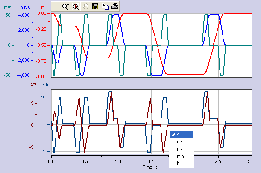Toggle the red zoom-to-fit magnifier tool
This screenshot has height=173, width=261.
coord(76,6)
